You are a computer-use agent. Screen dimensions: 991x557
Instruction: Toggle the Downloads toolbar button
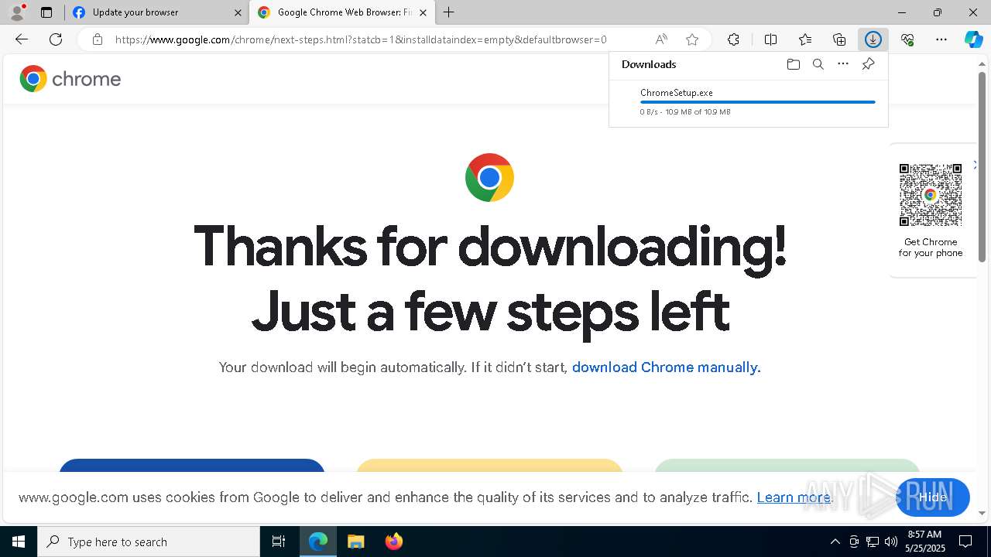point(873,39)
